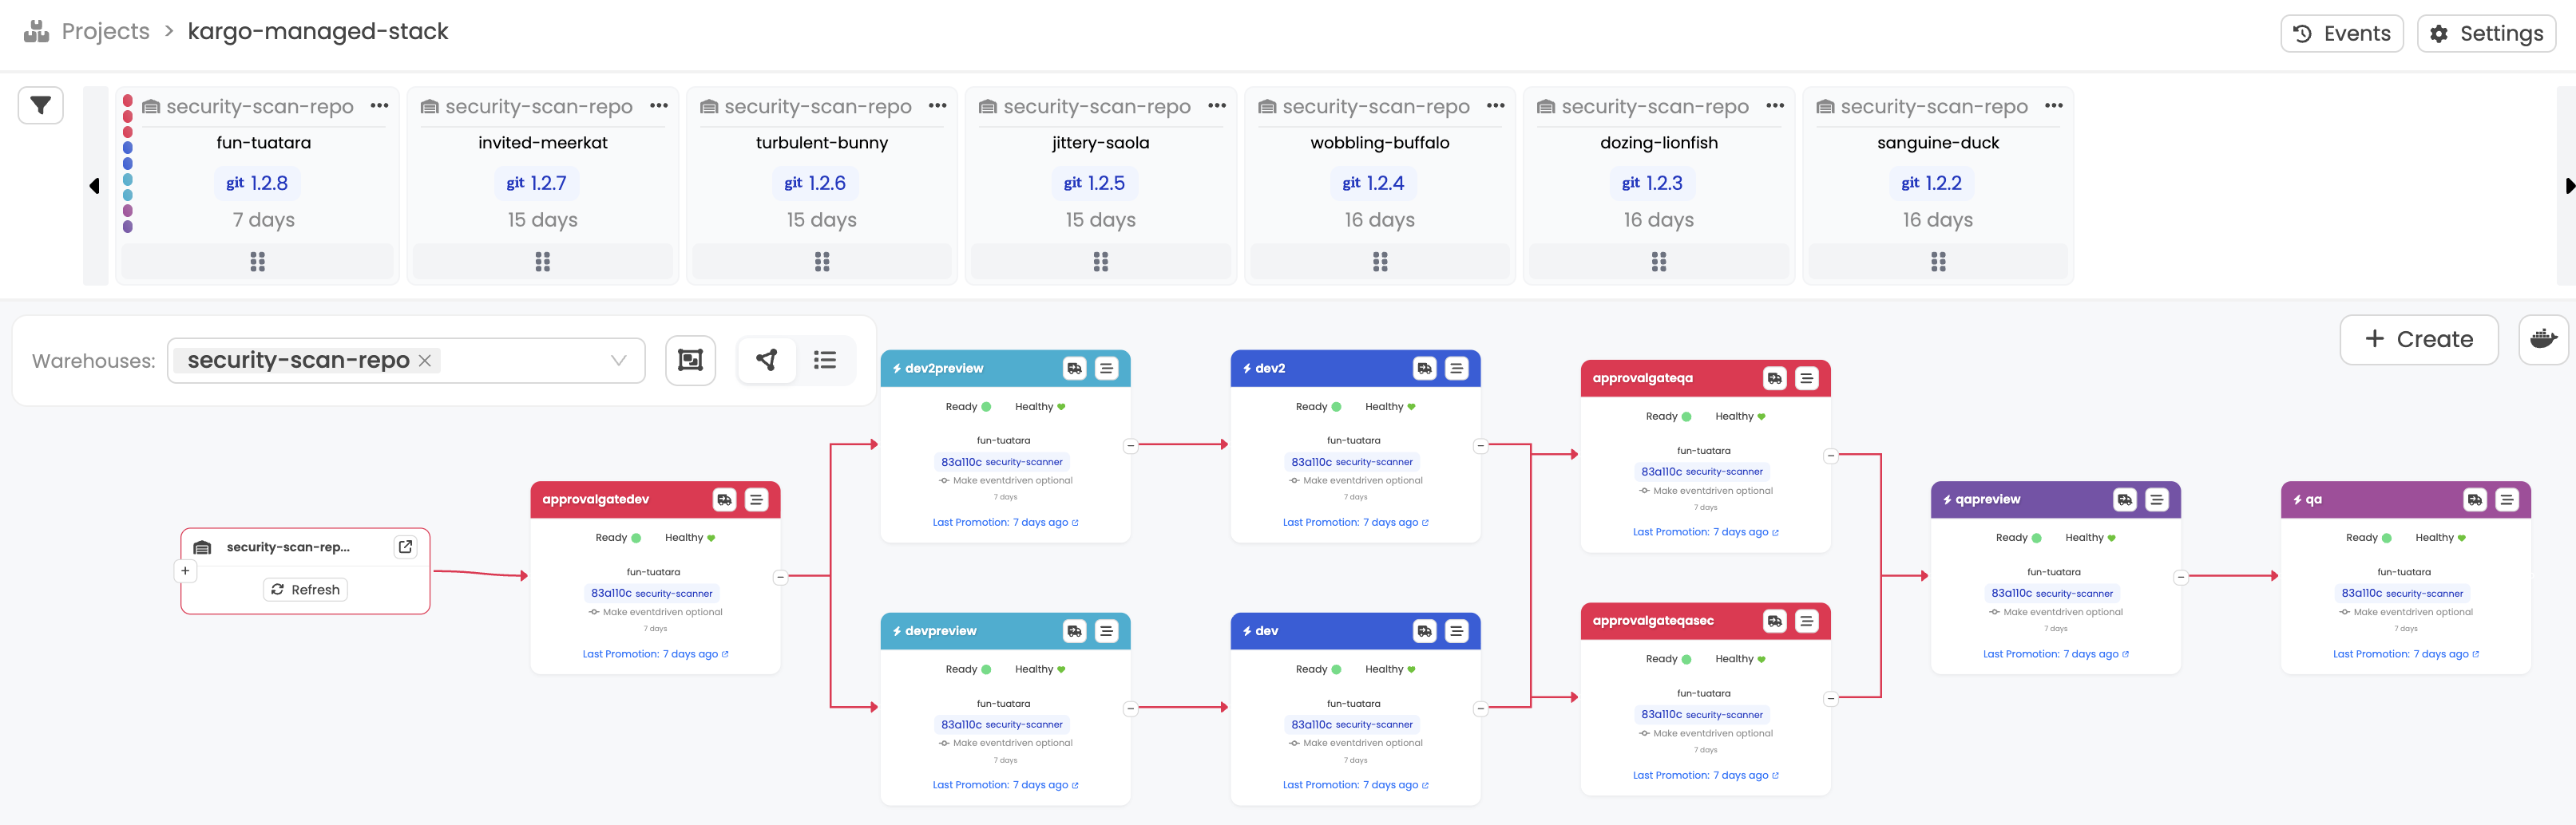
Task: Open the Create menu button
Action: (x=2418, y=340)
